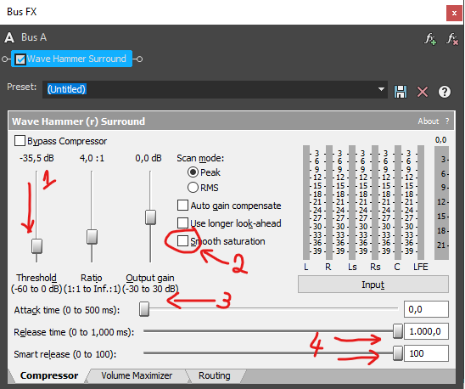The image size is (465, 389).
Task: Enable Use longer look-ahead
Action: (182, 223)
